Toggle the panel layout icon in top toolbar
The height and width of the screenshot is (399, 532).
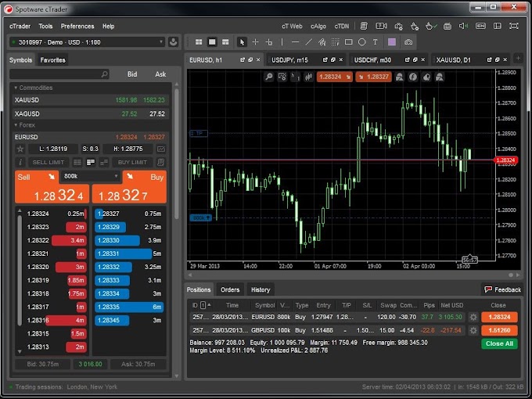[497, 26]
